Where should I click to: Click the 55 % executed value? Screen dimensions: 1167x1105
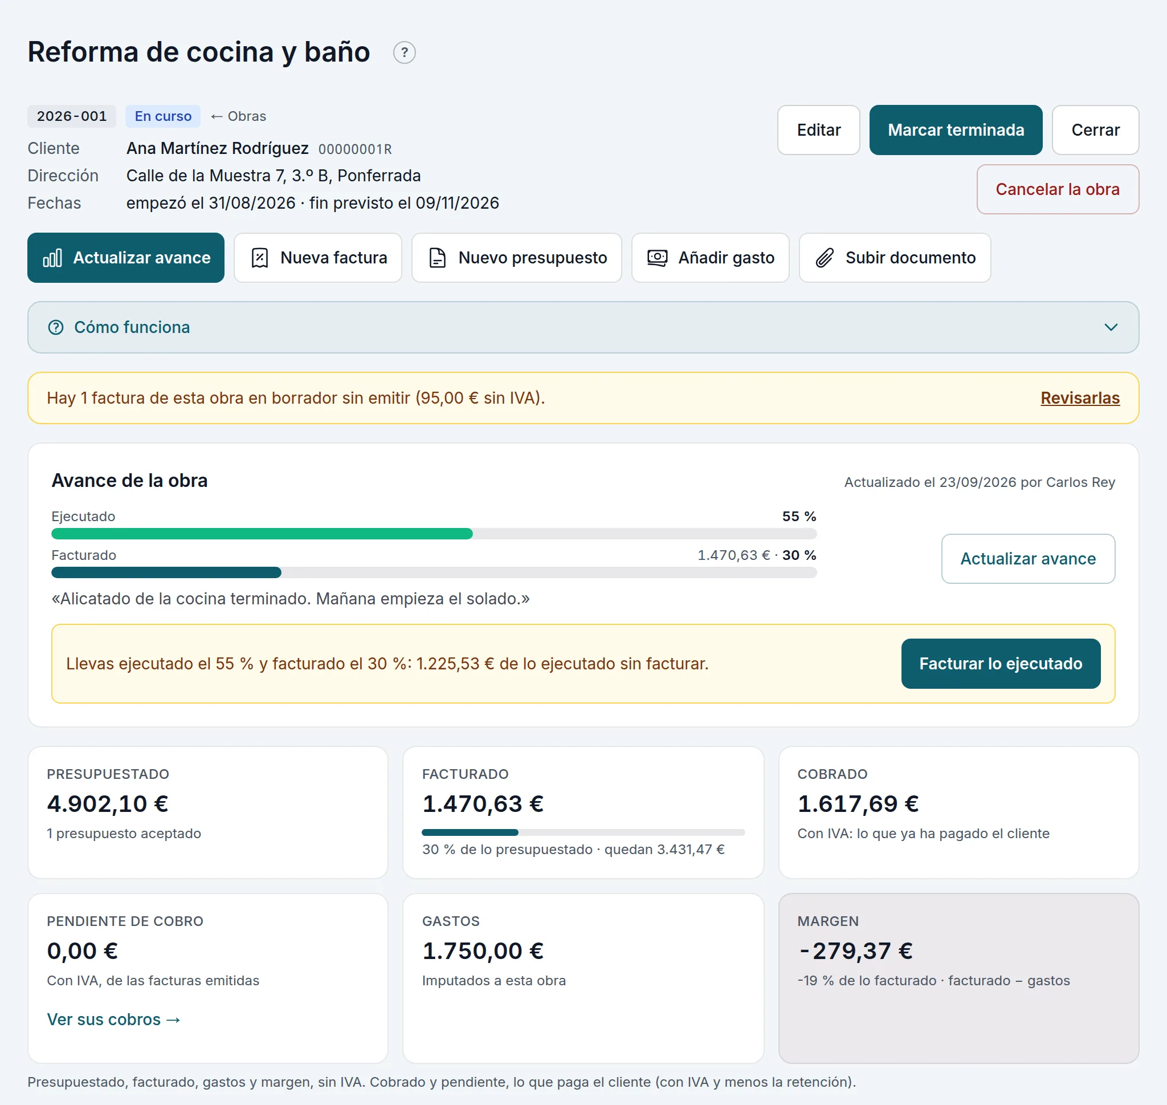tap(798, 517)
